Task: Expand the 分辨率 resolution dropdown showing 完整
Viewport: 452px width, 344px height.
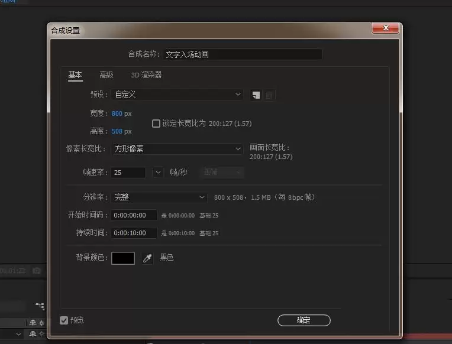Action: click(x=159, y=197)
